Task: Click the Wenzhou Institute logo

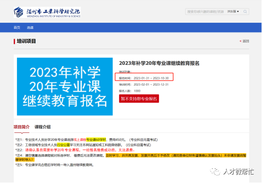Action: pyautogui.click(x=47, y=12)
